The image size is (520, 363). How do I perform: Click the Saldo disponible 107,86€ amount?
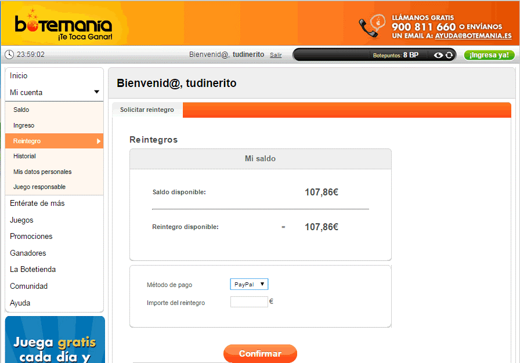tap(322, 192)
